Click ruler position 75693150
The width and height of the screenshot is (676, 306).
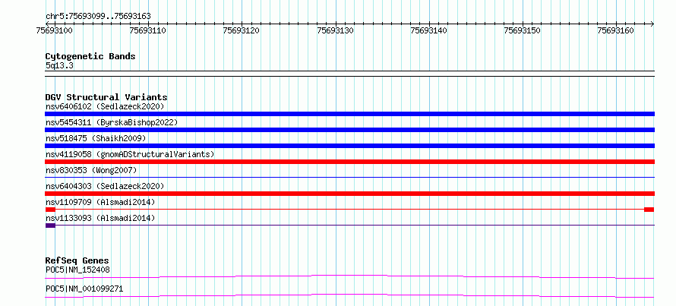pos(523,30)
